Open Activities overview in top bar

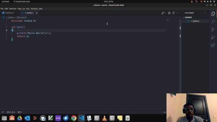pos(5,1)
